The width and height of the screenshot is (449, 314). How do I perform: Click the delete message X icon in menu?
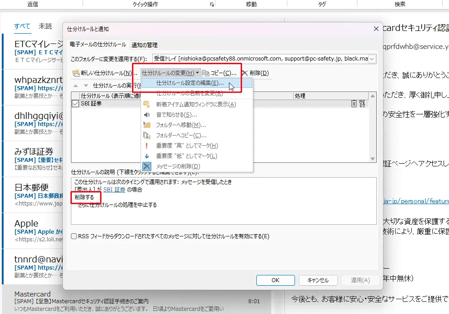pos(147,166)
